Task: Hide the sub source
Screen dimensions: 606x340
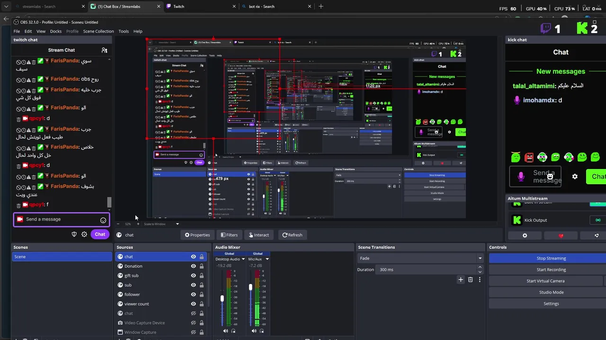Action: click(193, 285)
